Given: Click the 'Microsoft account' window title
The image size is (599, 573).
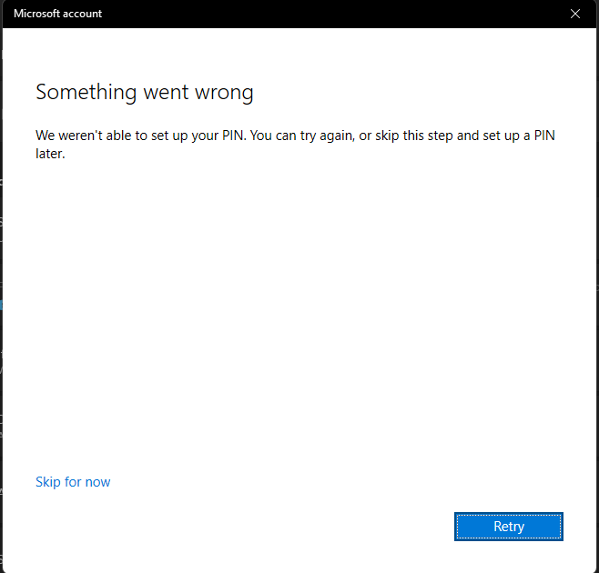Looking at the screenshot, I should (x=57, y=14).
